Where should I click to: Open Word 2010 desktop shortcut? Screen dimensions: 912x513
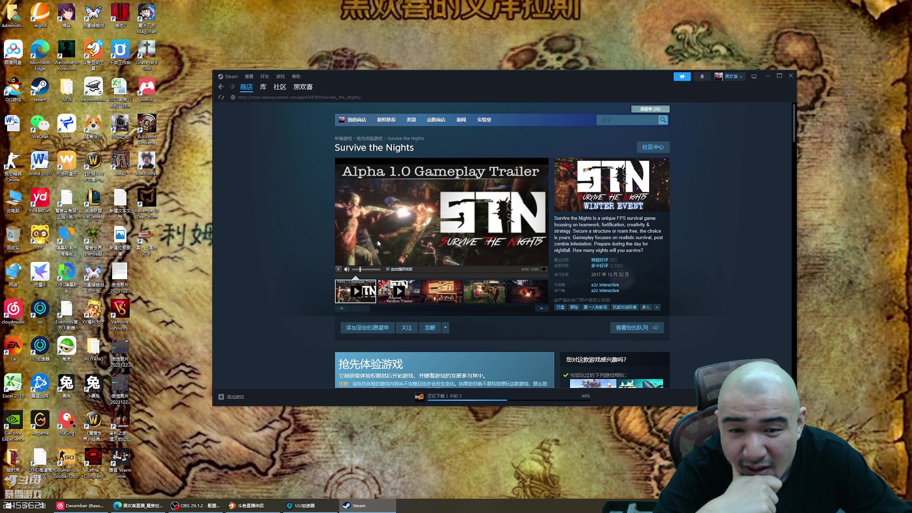pyautogui.click(x=40, y=164)
